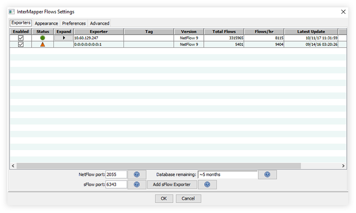Sort by the Total Flows column header

tap(224, 32)
